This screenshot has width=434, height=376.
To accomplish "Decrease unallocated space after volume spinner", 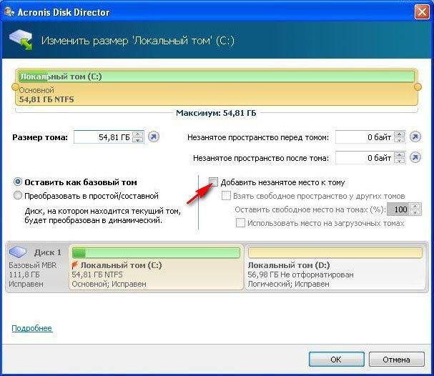I will pos(399,161).
